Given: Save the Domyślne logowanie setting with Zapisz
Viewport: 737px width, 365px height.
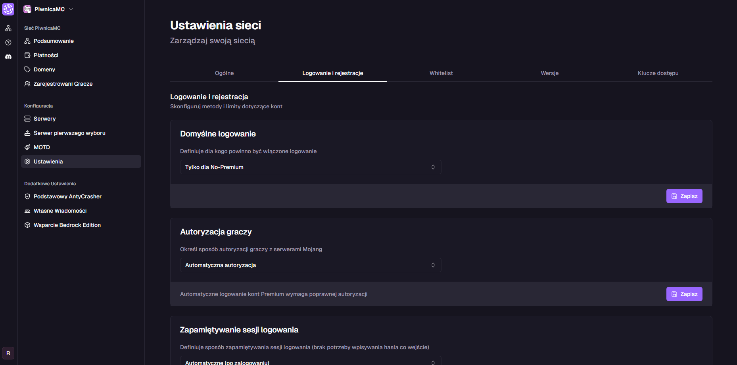Looking at the screenshot, I should (x=684, y=196).
